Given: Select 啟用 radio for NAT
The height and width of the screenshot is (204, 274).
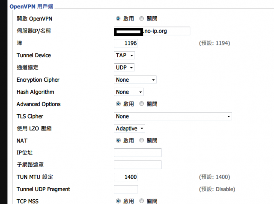Looking at the screenshot, I should (x=118, y=140).
